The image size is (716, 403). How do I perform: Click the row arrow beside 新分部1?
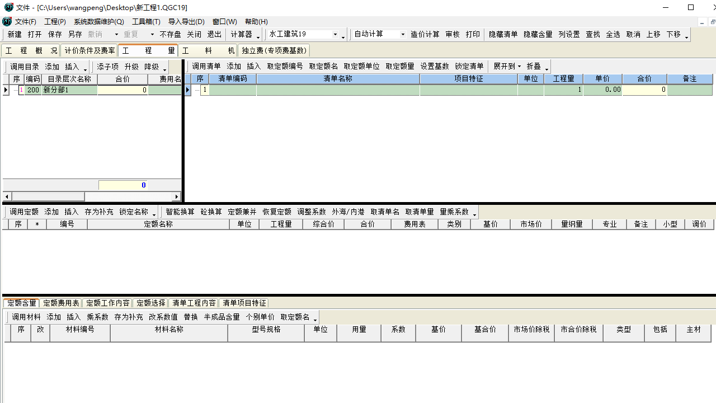(6, 90)
